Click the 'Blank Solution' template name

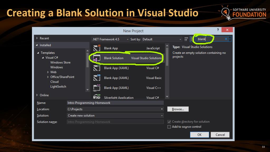point(114,58)
